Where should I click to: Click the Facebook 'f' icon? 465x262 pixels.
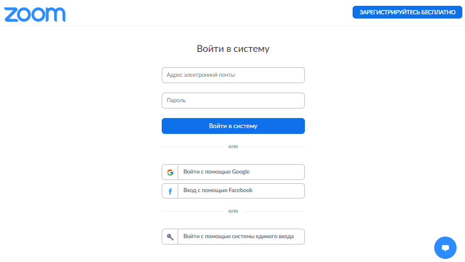[170, 191]
